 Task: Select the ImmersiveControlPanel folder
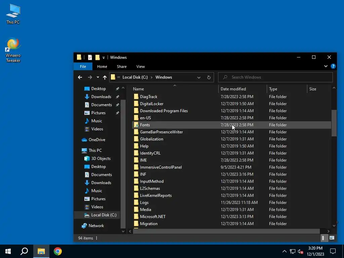[161, 167]
